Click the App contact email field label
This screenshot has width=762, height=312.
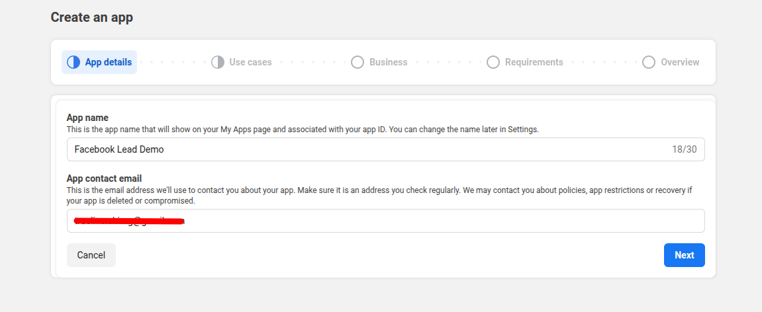pos(104,178)
